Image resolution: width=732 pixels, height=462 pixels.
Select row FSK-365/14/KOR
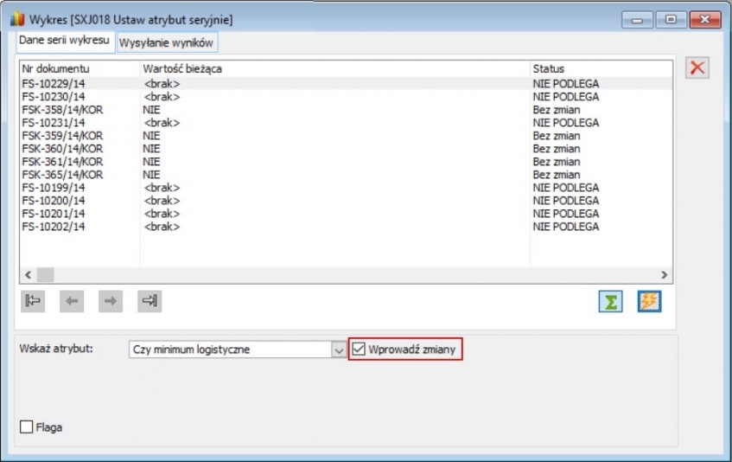tap(346, 175)
